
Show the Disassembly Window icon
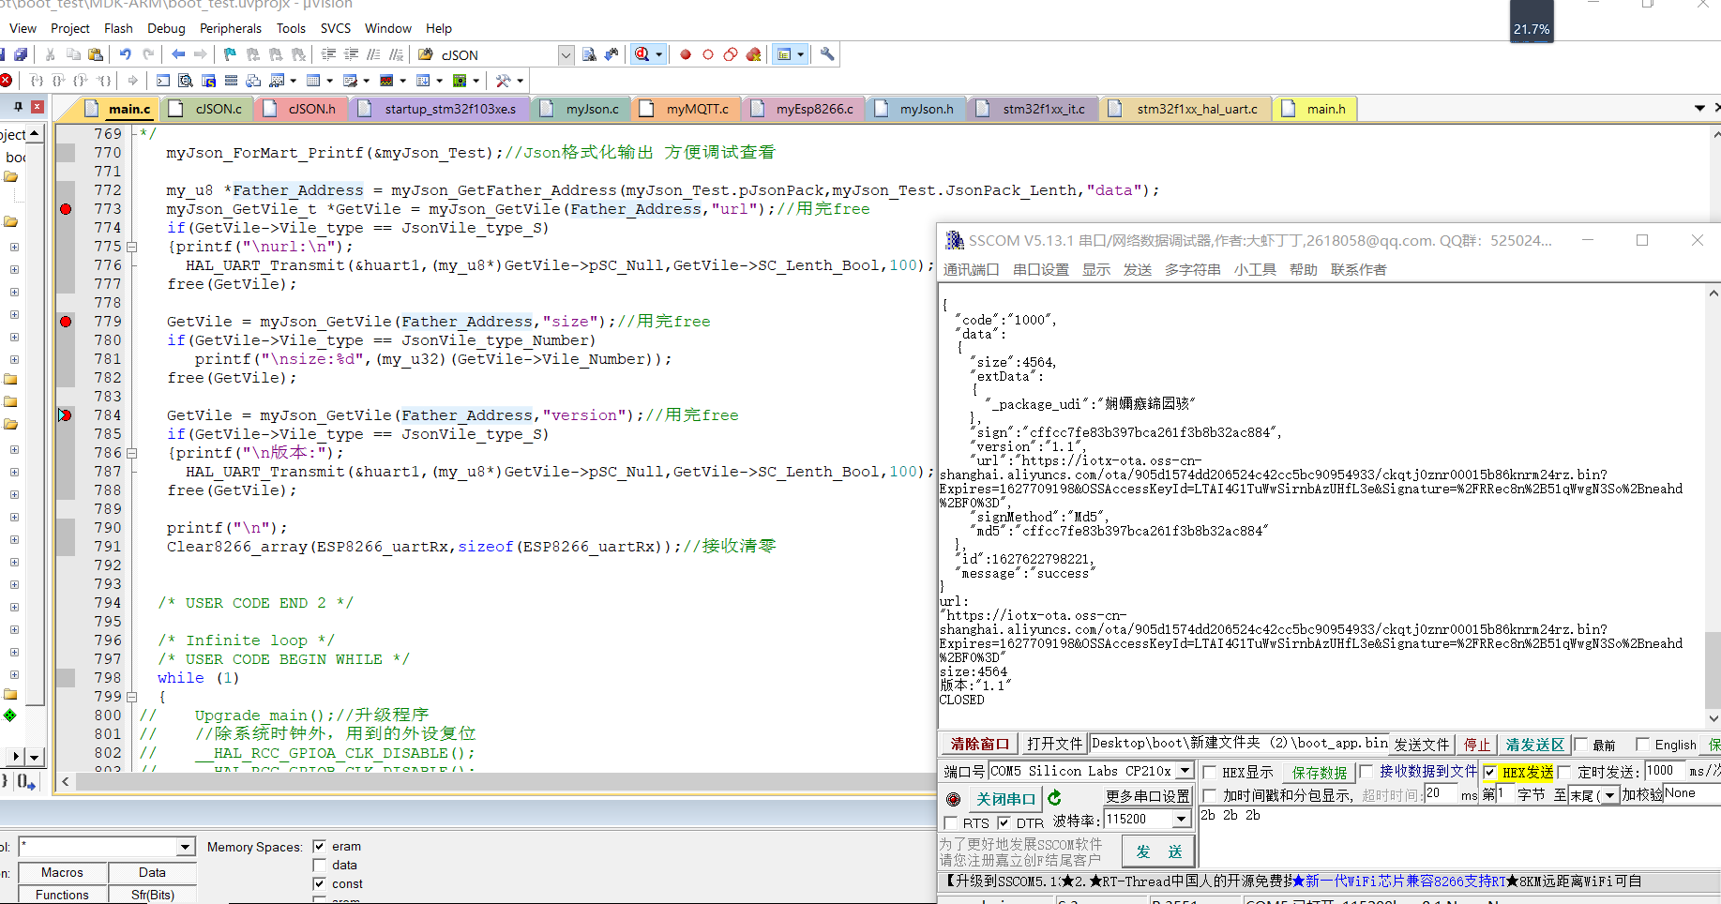point(186,81)
